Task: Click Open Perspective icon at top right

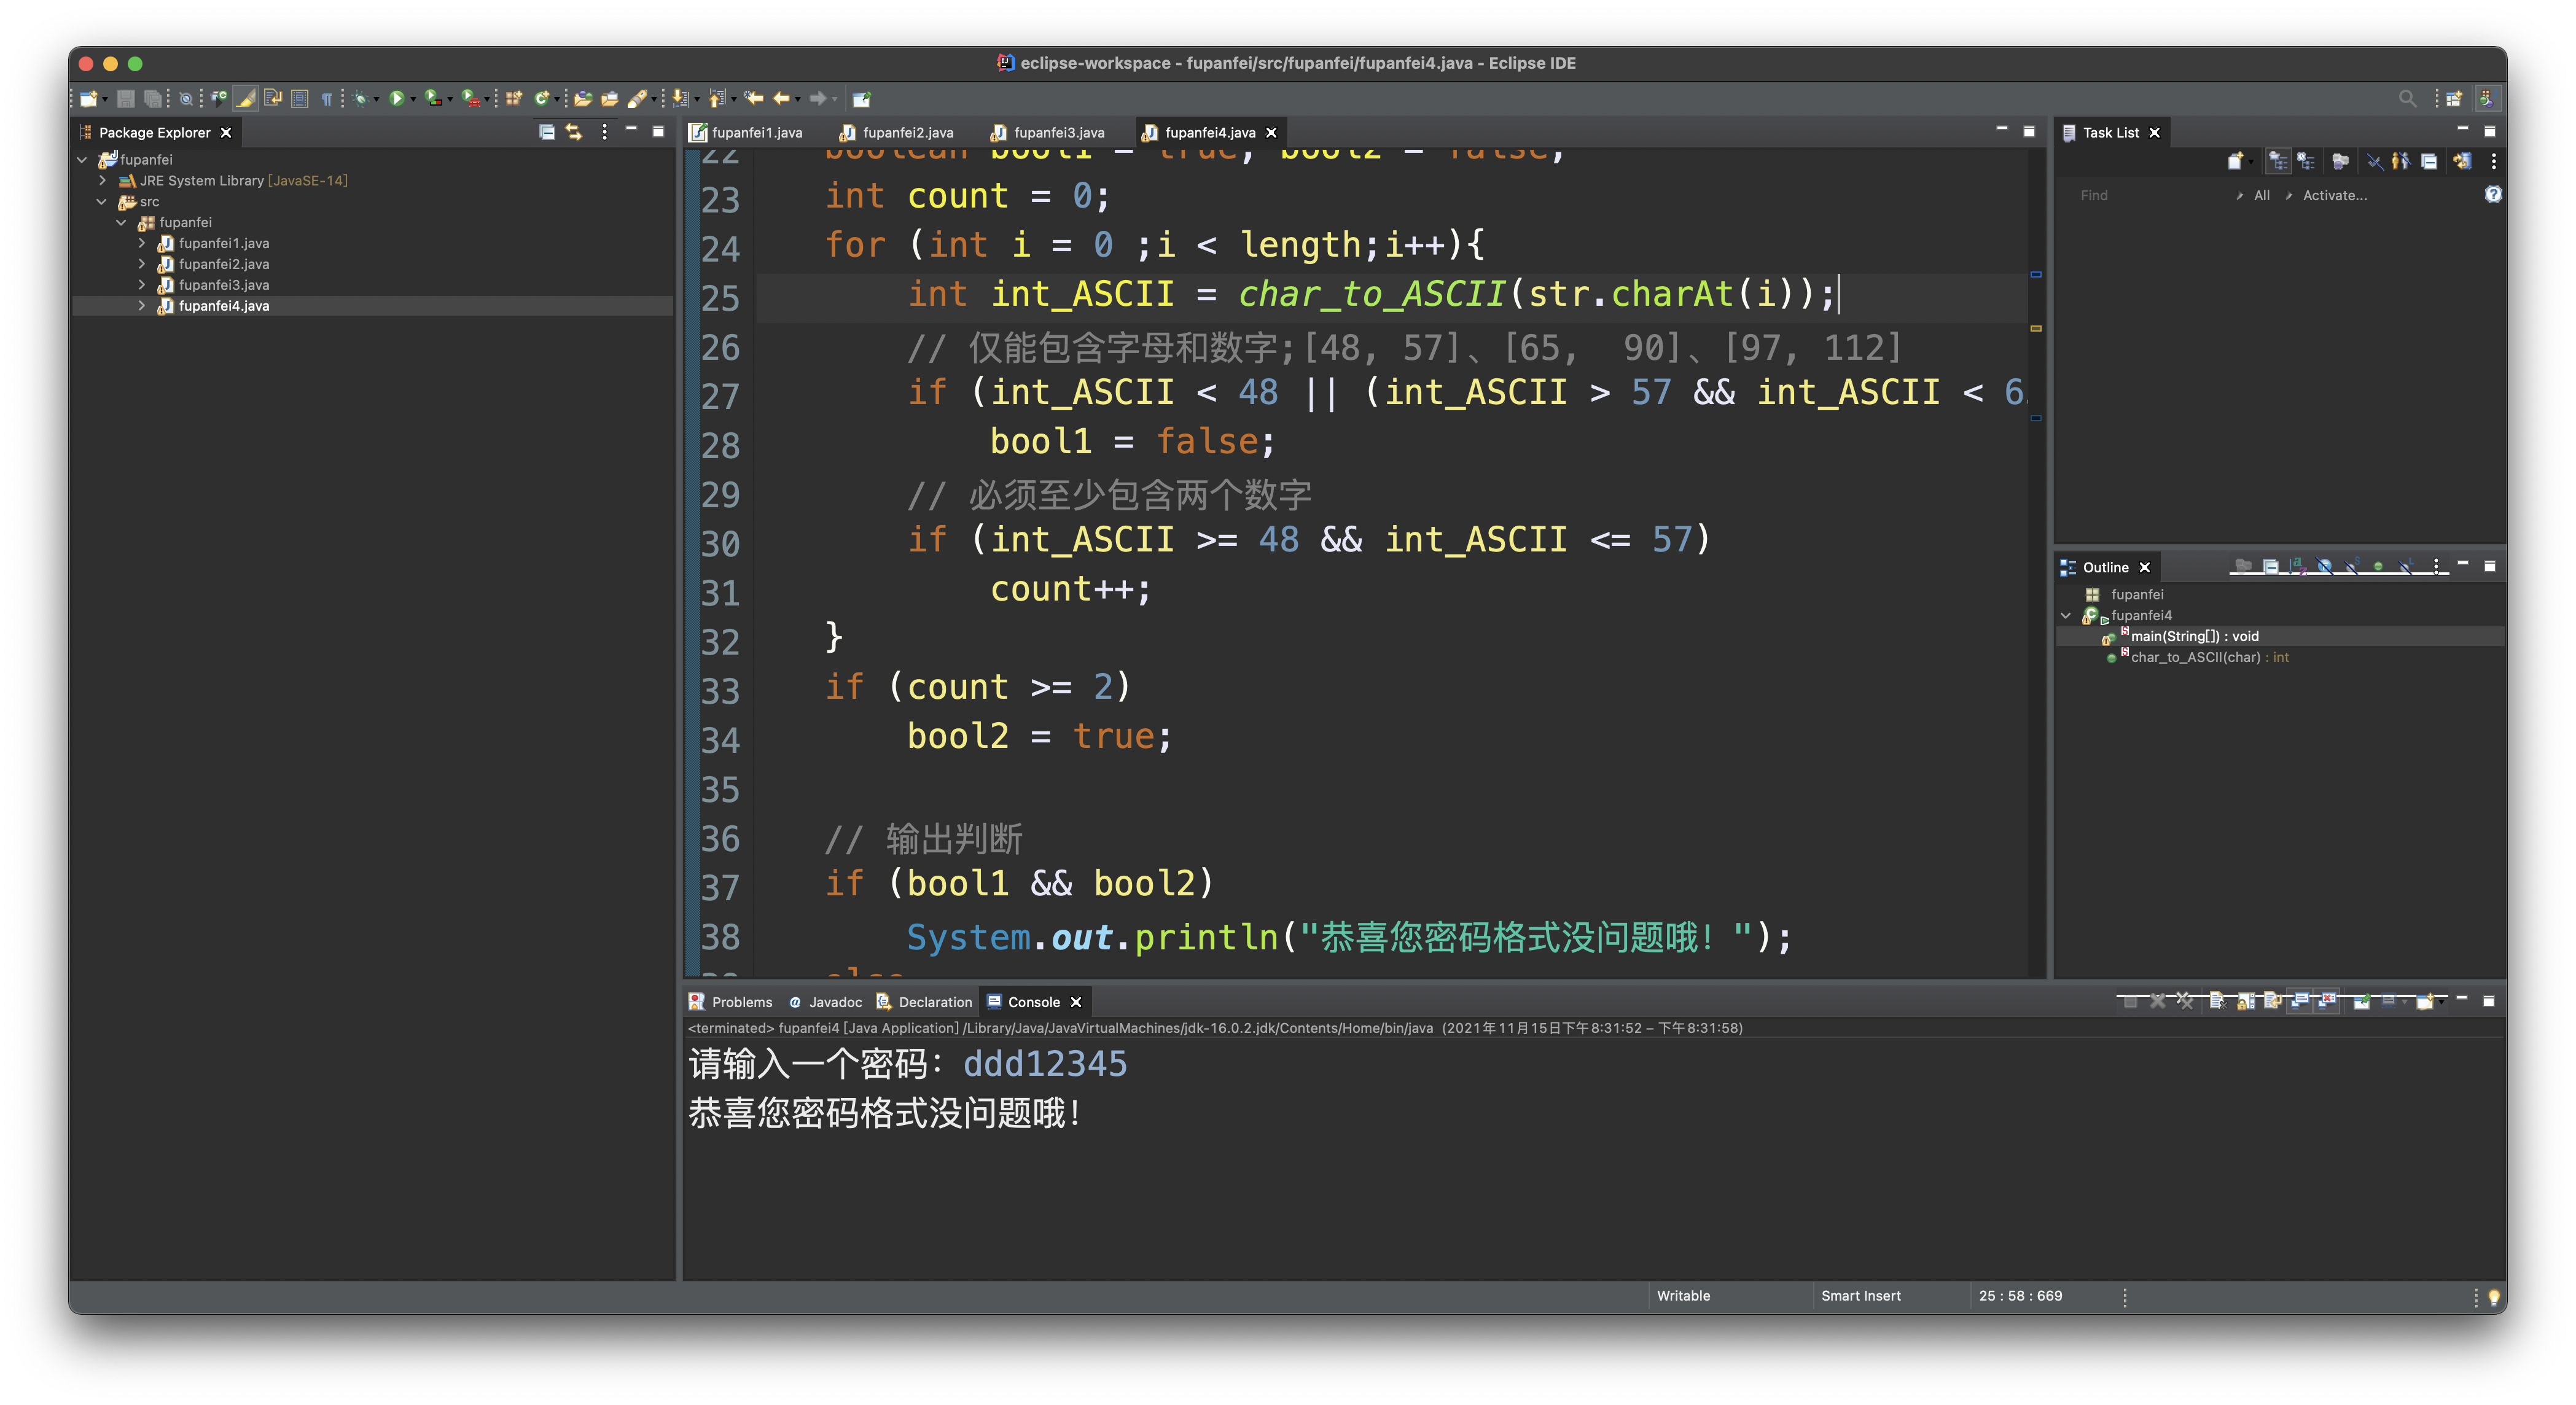Action: (2454, 98)
